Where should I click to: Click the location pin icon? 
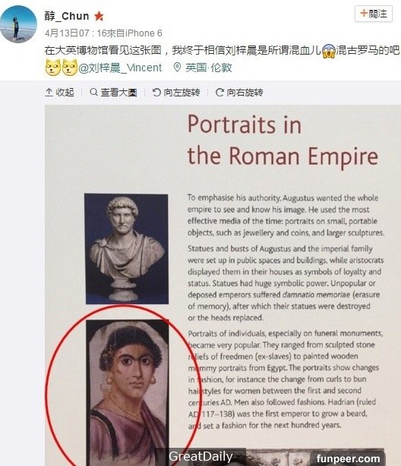click(x=177, y=68)
